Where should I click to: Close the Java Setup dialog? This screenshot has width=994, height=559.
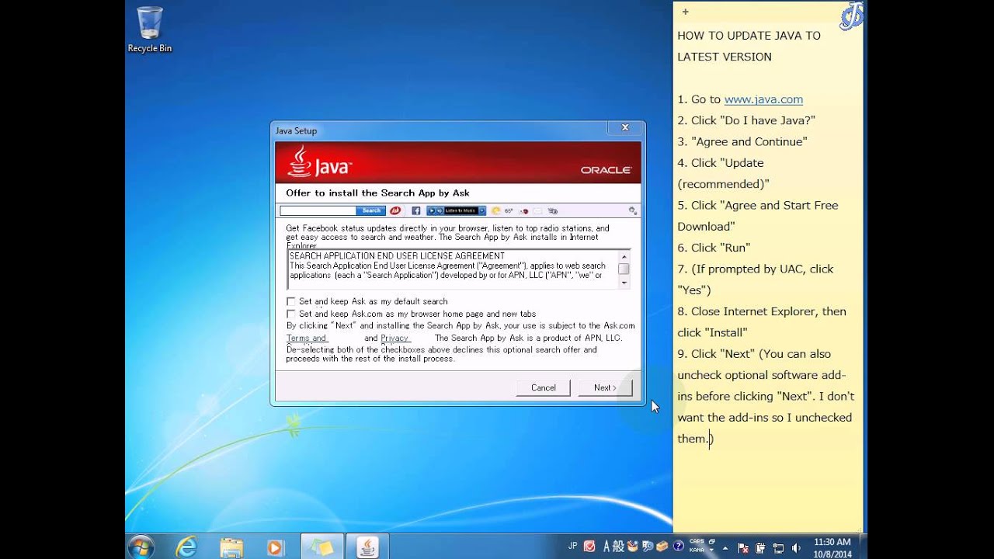(x=625, y=128)
